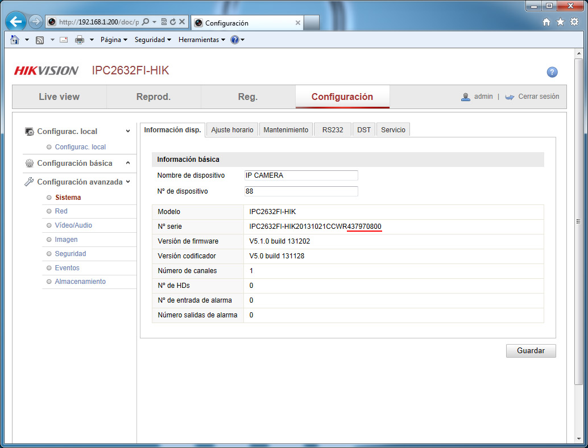Screen dimensions: 588x448
Task: Click the search magnifier in the address bar
Action: pos(146,22)
